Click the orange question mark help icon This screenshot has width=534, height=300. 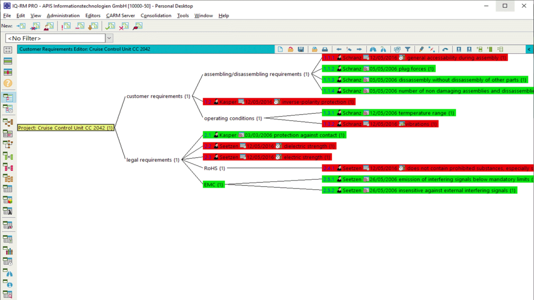pyautogui.click(x=8, y=83)
